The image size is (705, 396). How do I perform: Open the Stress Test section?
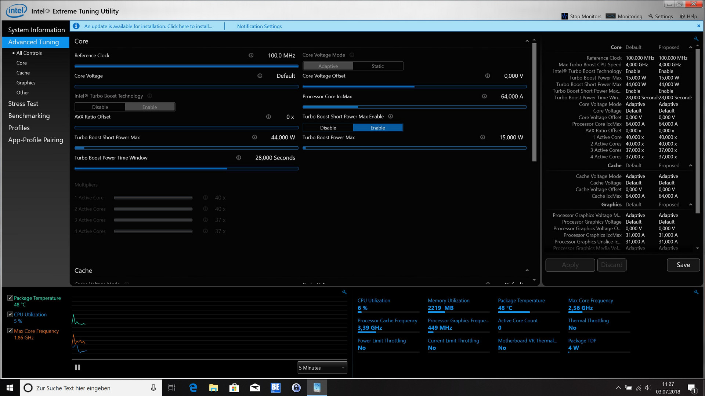(23, 104)
